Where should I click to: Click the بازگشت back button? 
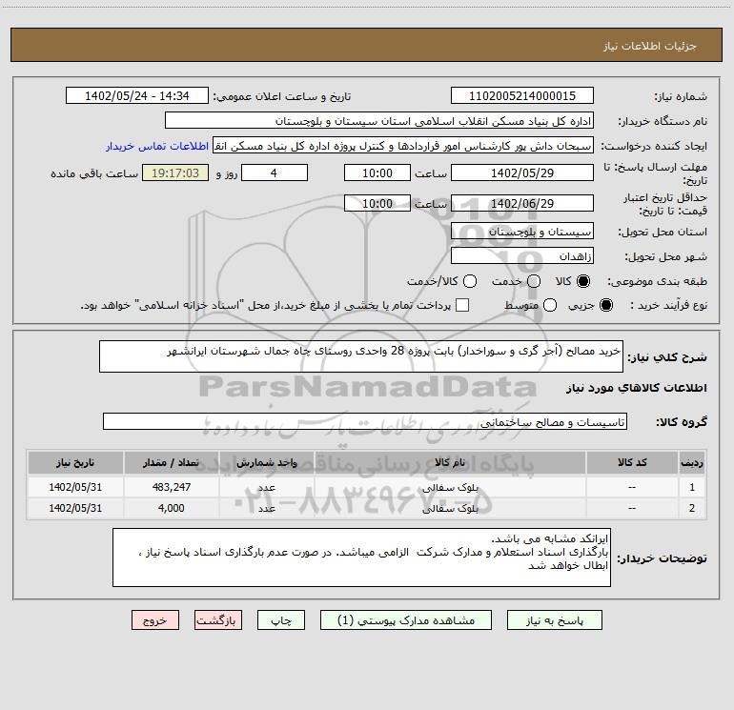point(218,620)
